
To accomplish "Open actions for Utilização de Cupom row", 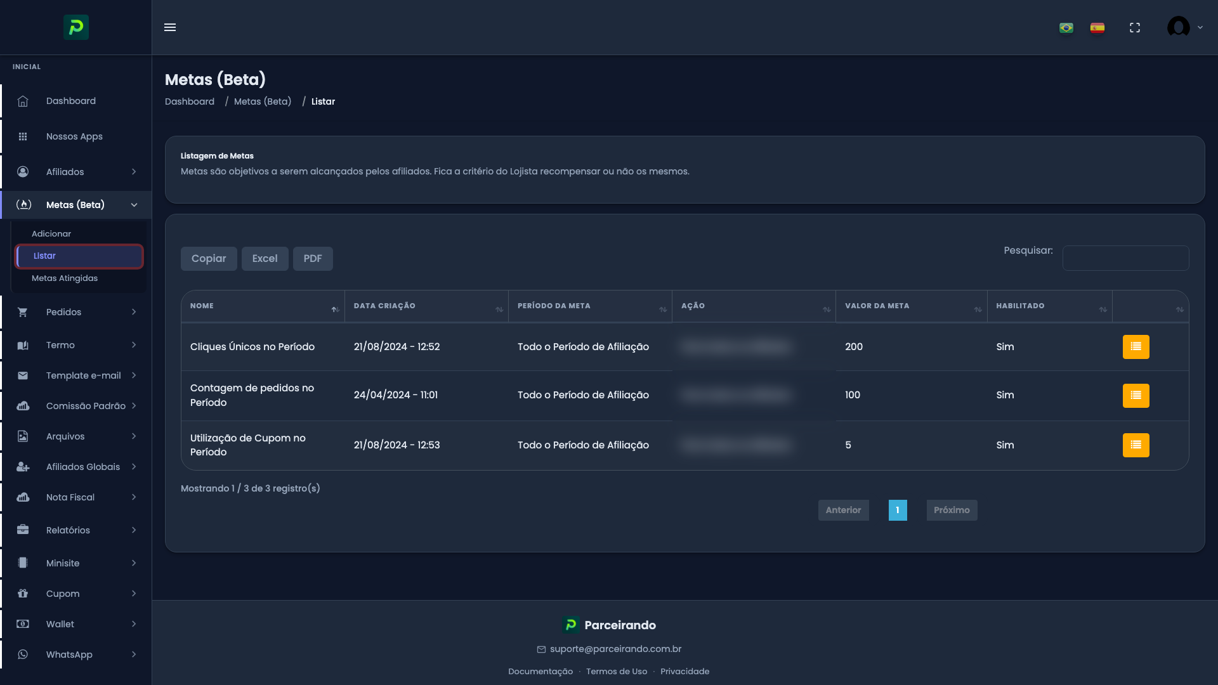I will 1136,445.
